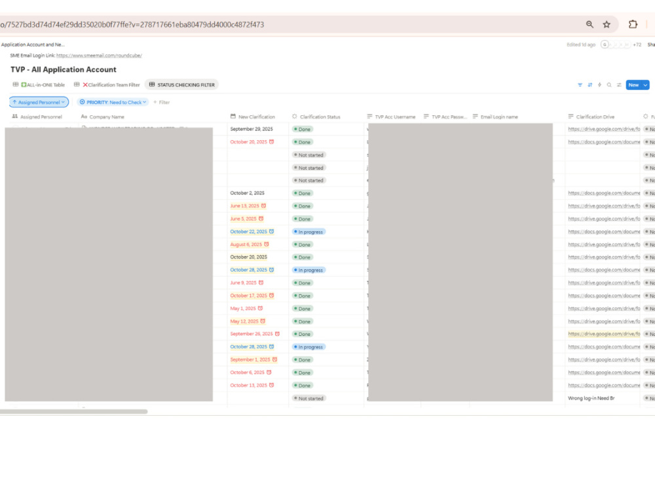This screenshot has height=491, width=655.
Task: Click the reminder icon beside October 13, 2025
Action: (272, 386)
